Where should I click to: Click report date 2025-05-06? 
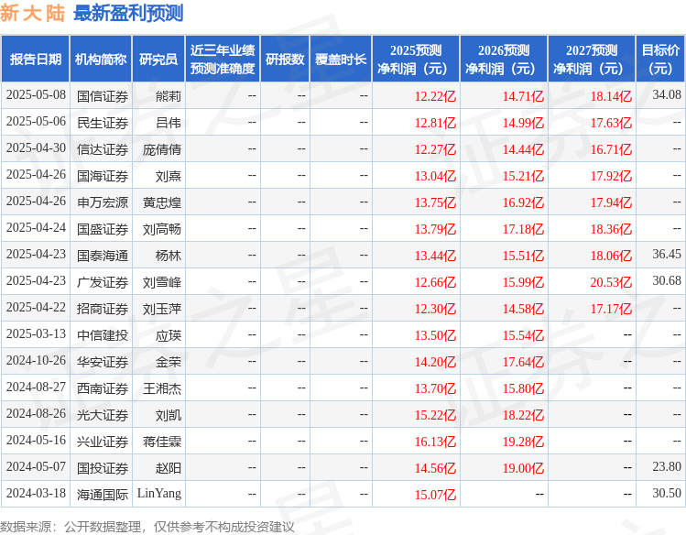click(36, 121)
